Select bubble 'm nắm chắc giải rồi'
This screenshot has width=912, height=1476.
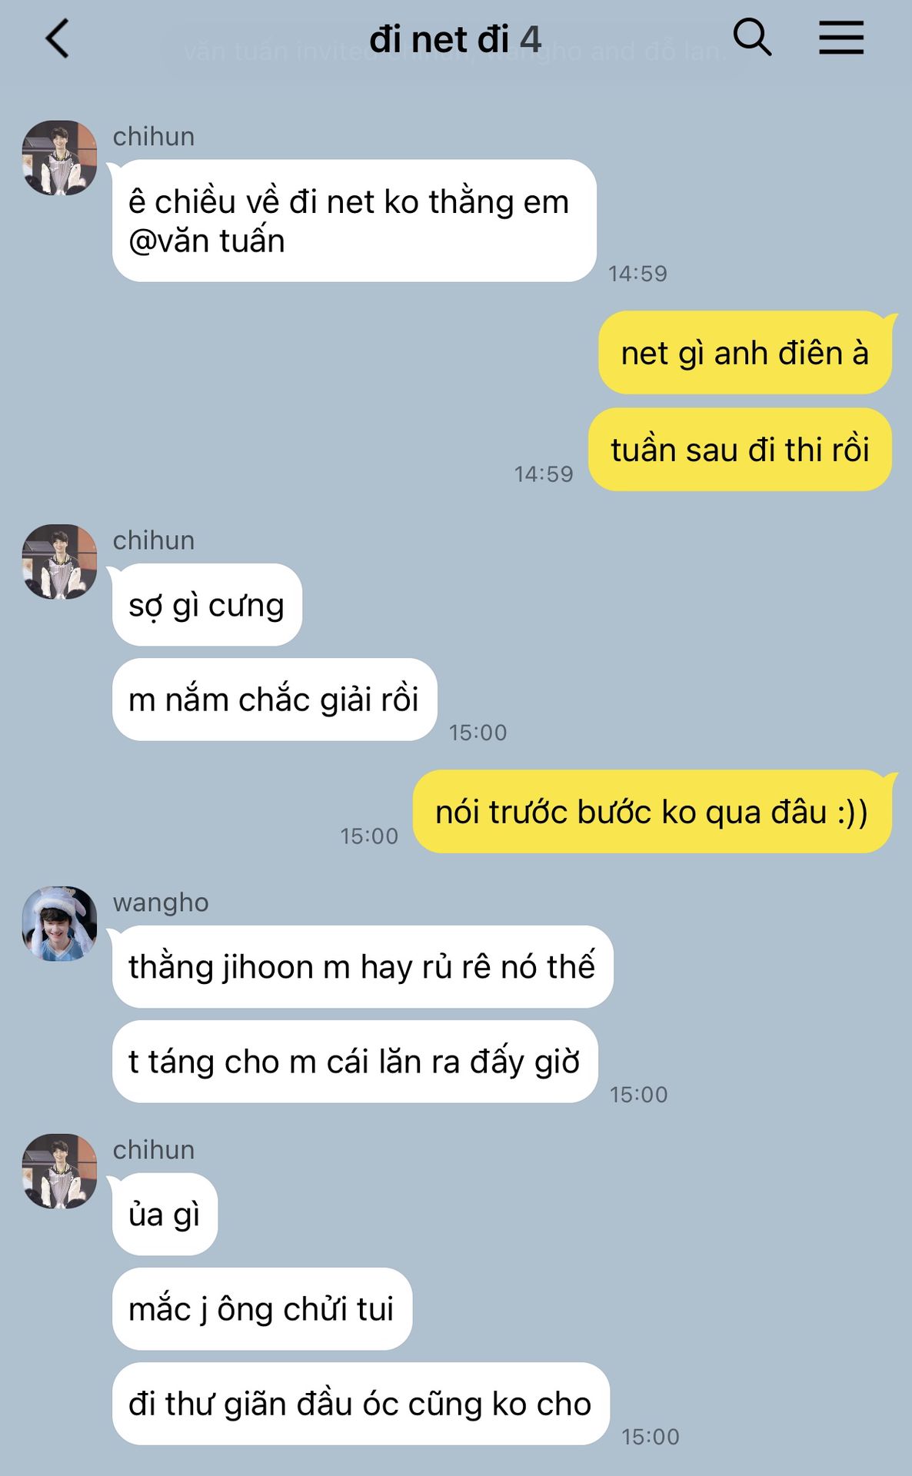pyautogui.click(x=275, y=700)
